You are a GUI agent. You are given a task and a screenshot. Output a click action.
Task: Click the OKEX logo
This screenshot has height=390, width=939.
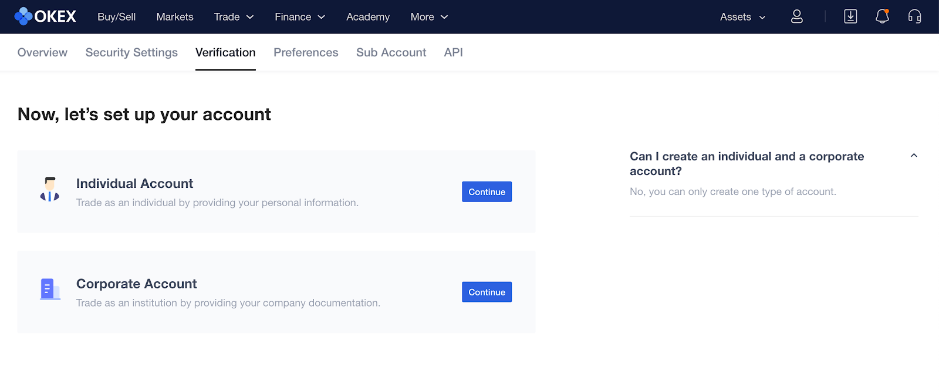click(45, 16)
